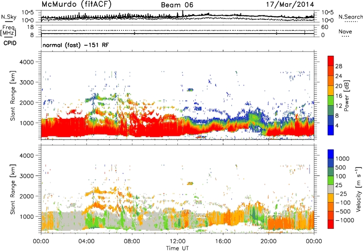Screen dimensions: 363x251
Task: Click the 16:00 time axis label
Action: (x=223, y=241)
